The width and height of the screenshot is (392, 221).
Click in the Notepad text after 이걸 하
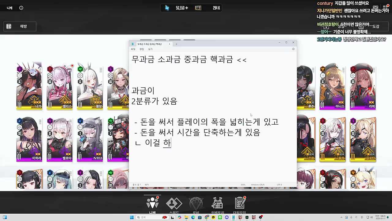click(x=171, y=142)
